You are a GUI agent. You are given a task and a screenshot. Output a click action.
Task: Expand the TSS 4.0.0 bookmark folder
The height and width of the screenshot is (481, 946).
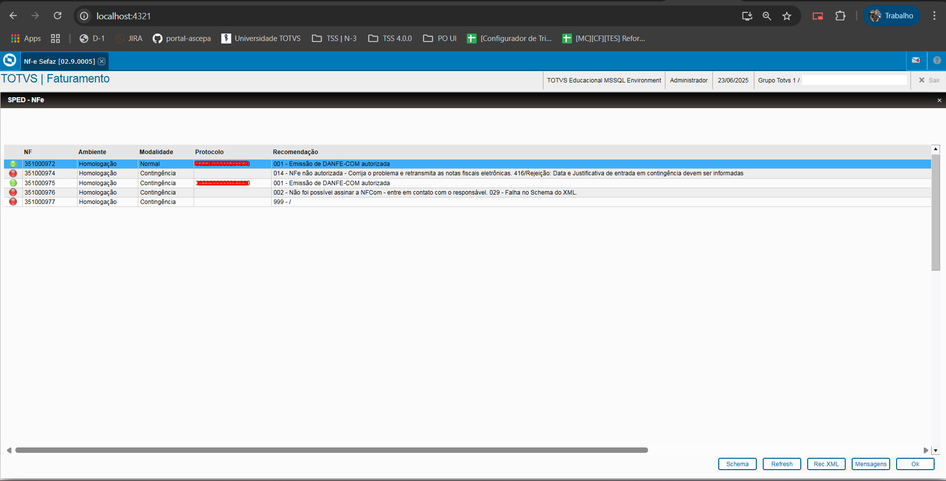390,39
